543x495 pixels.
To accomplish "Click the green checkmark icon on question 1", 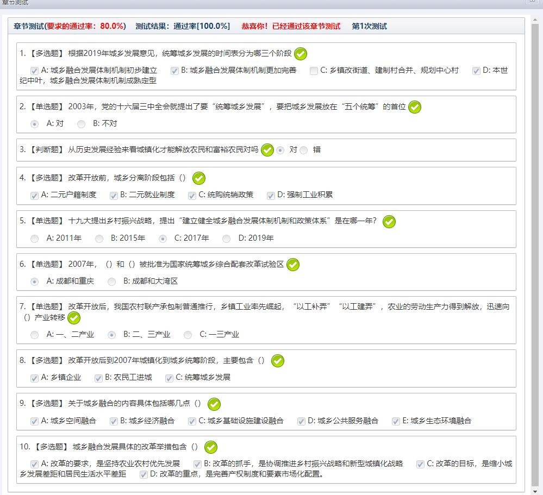I will [x=300, y=54].
